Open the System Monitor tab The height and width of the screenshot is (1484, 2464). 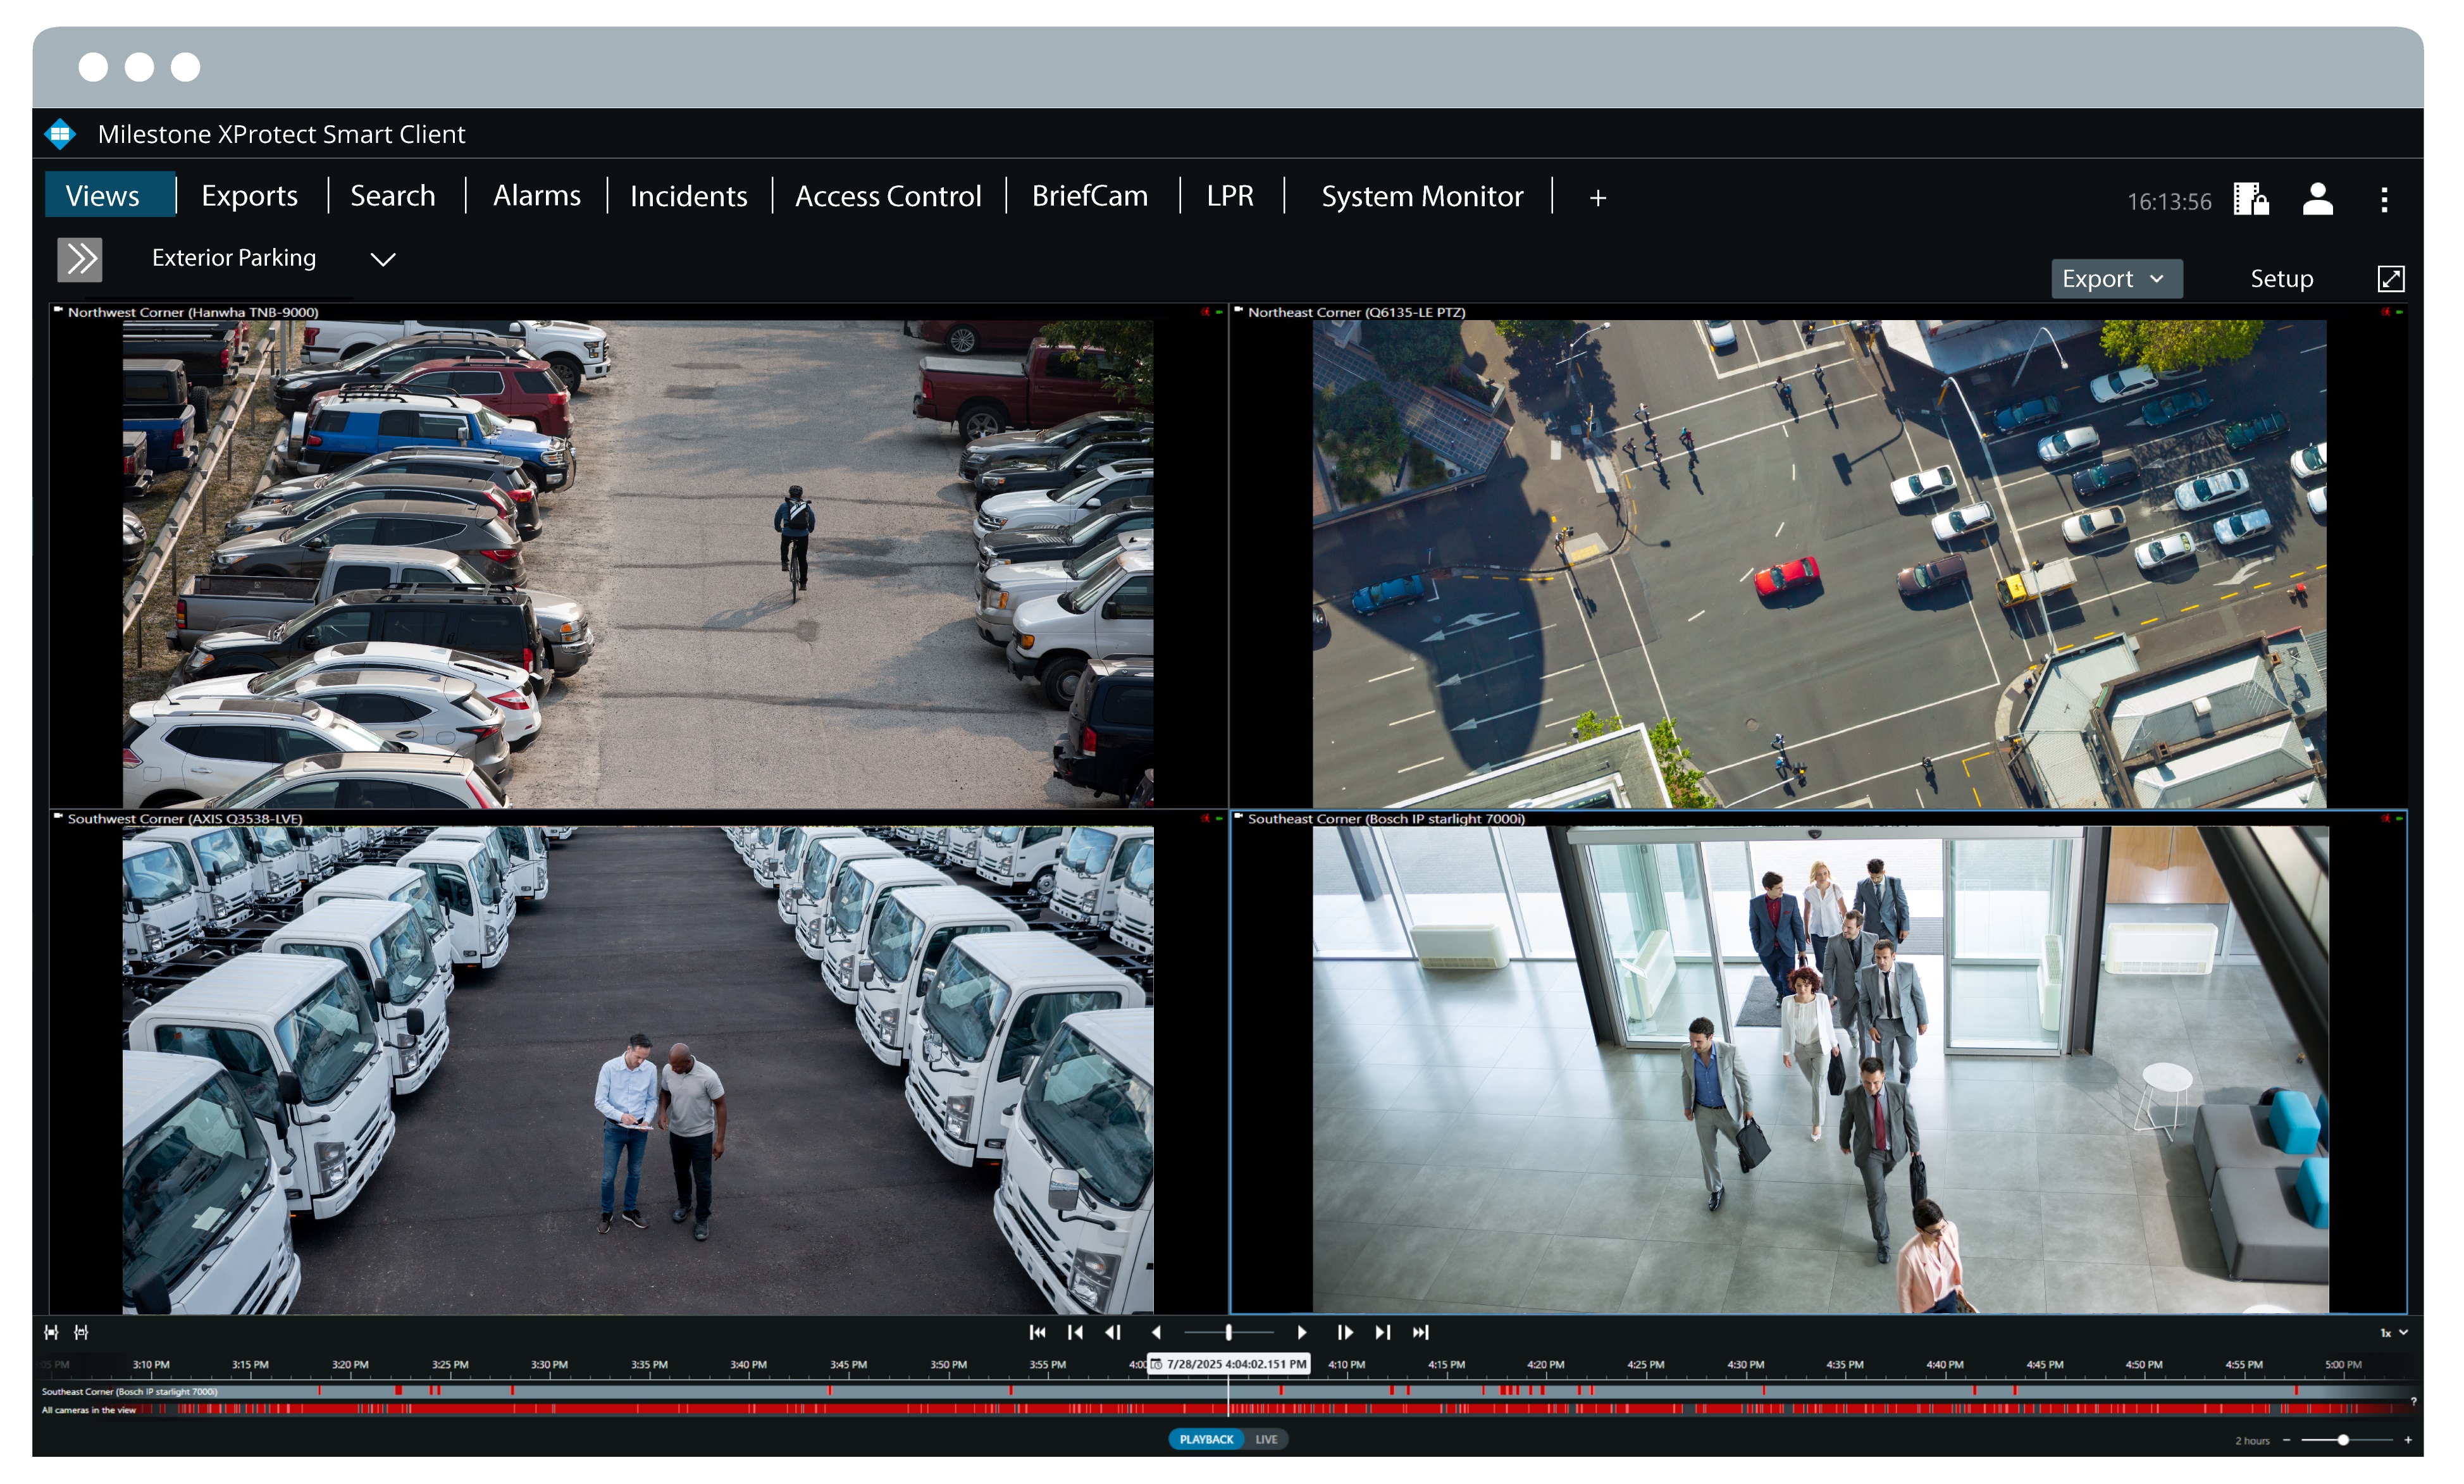1422,196
